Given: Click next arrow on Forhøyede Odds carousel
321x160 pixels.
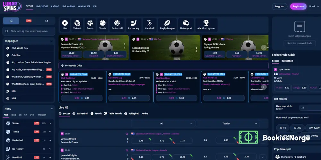Looking at the screenshot, I should (x=264, y=87).
